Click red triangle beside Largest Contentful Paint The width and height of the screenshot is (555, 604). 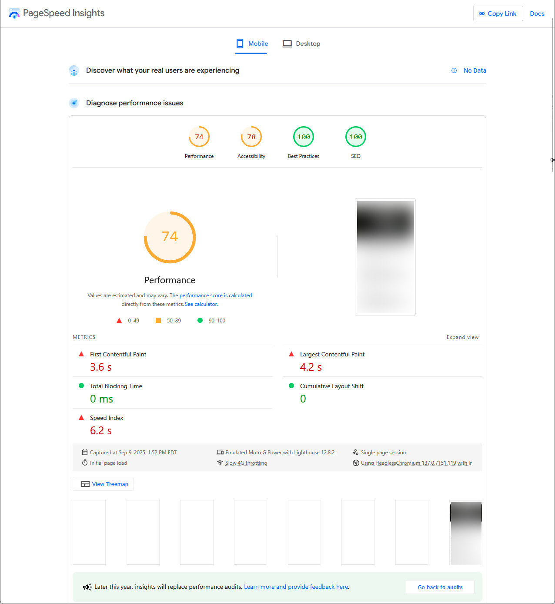click(x=291, y=354)
